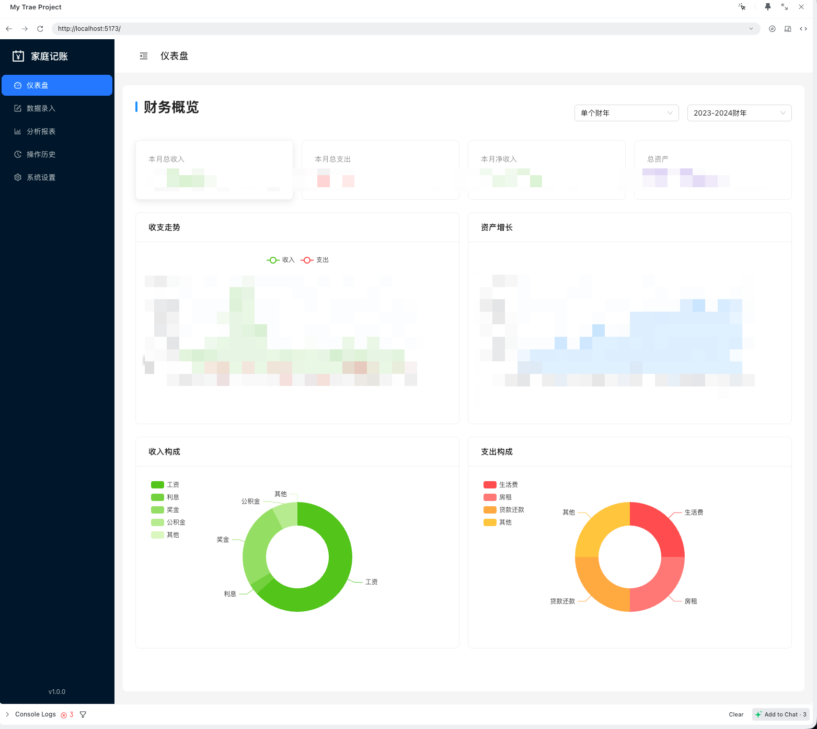Image resolution: width=817 pixels, height=729 pixels.
Task: Click the pin icon in title bar
Action: point(767,7)
